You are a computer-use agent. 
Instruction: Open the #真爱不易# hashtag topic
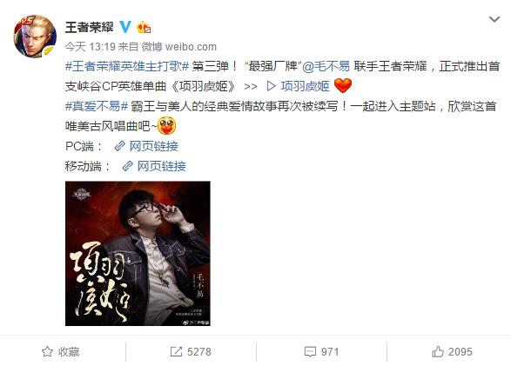pyautogui.click(x=97, y=106)
